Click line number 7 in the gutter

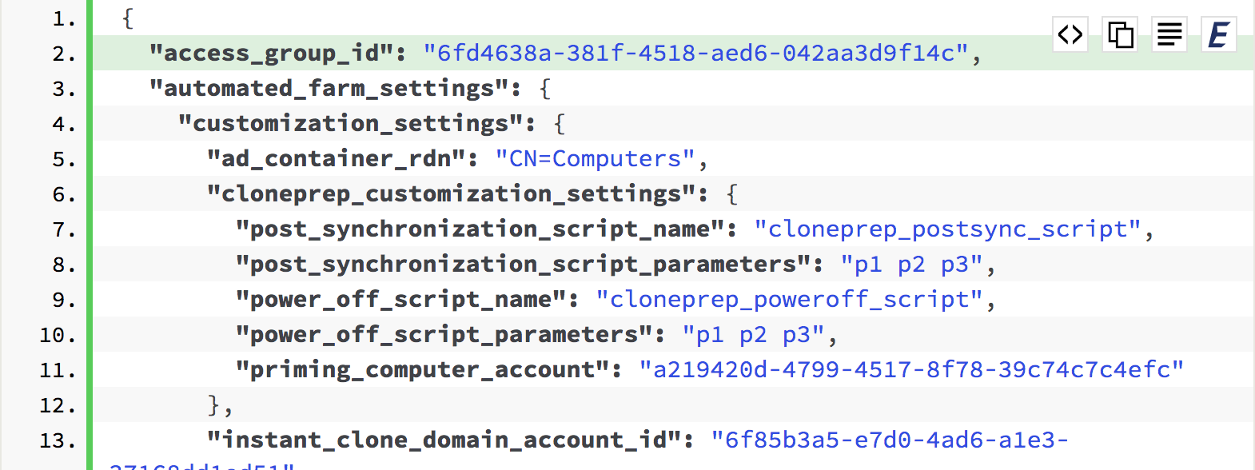coord(64,229)
